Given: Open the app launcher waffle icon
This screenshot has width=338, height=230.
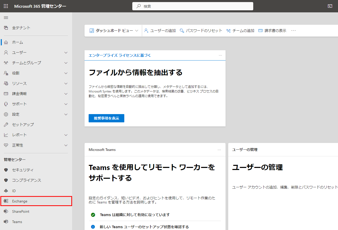Looking at the screenshot, I should [x=6, y=6].
